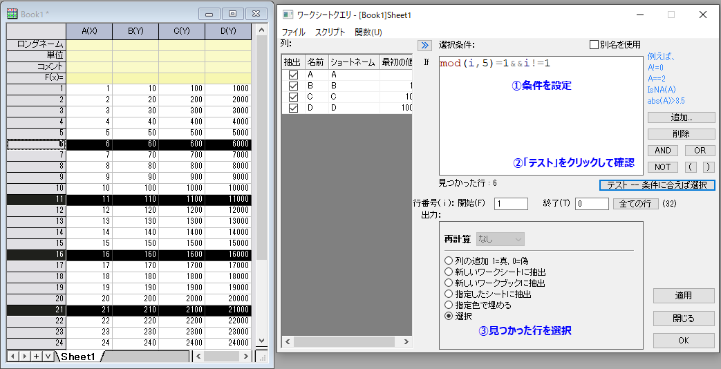Click the 適用 button
Viewport: 721px width, 369px height.
(683, 296)
